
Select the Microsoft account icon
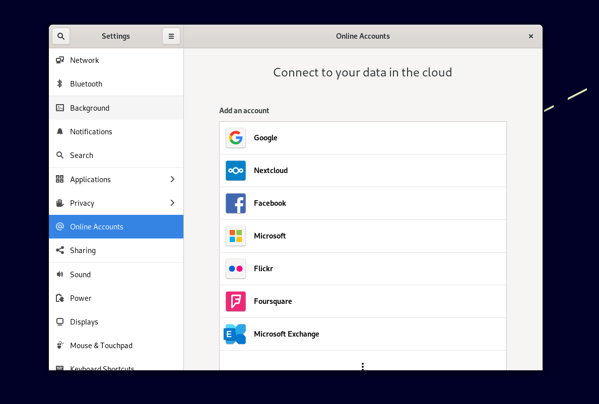click(x=235, y=235)
